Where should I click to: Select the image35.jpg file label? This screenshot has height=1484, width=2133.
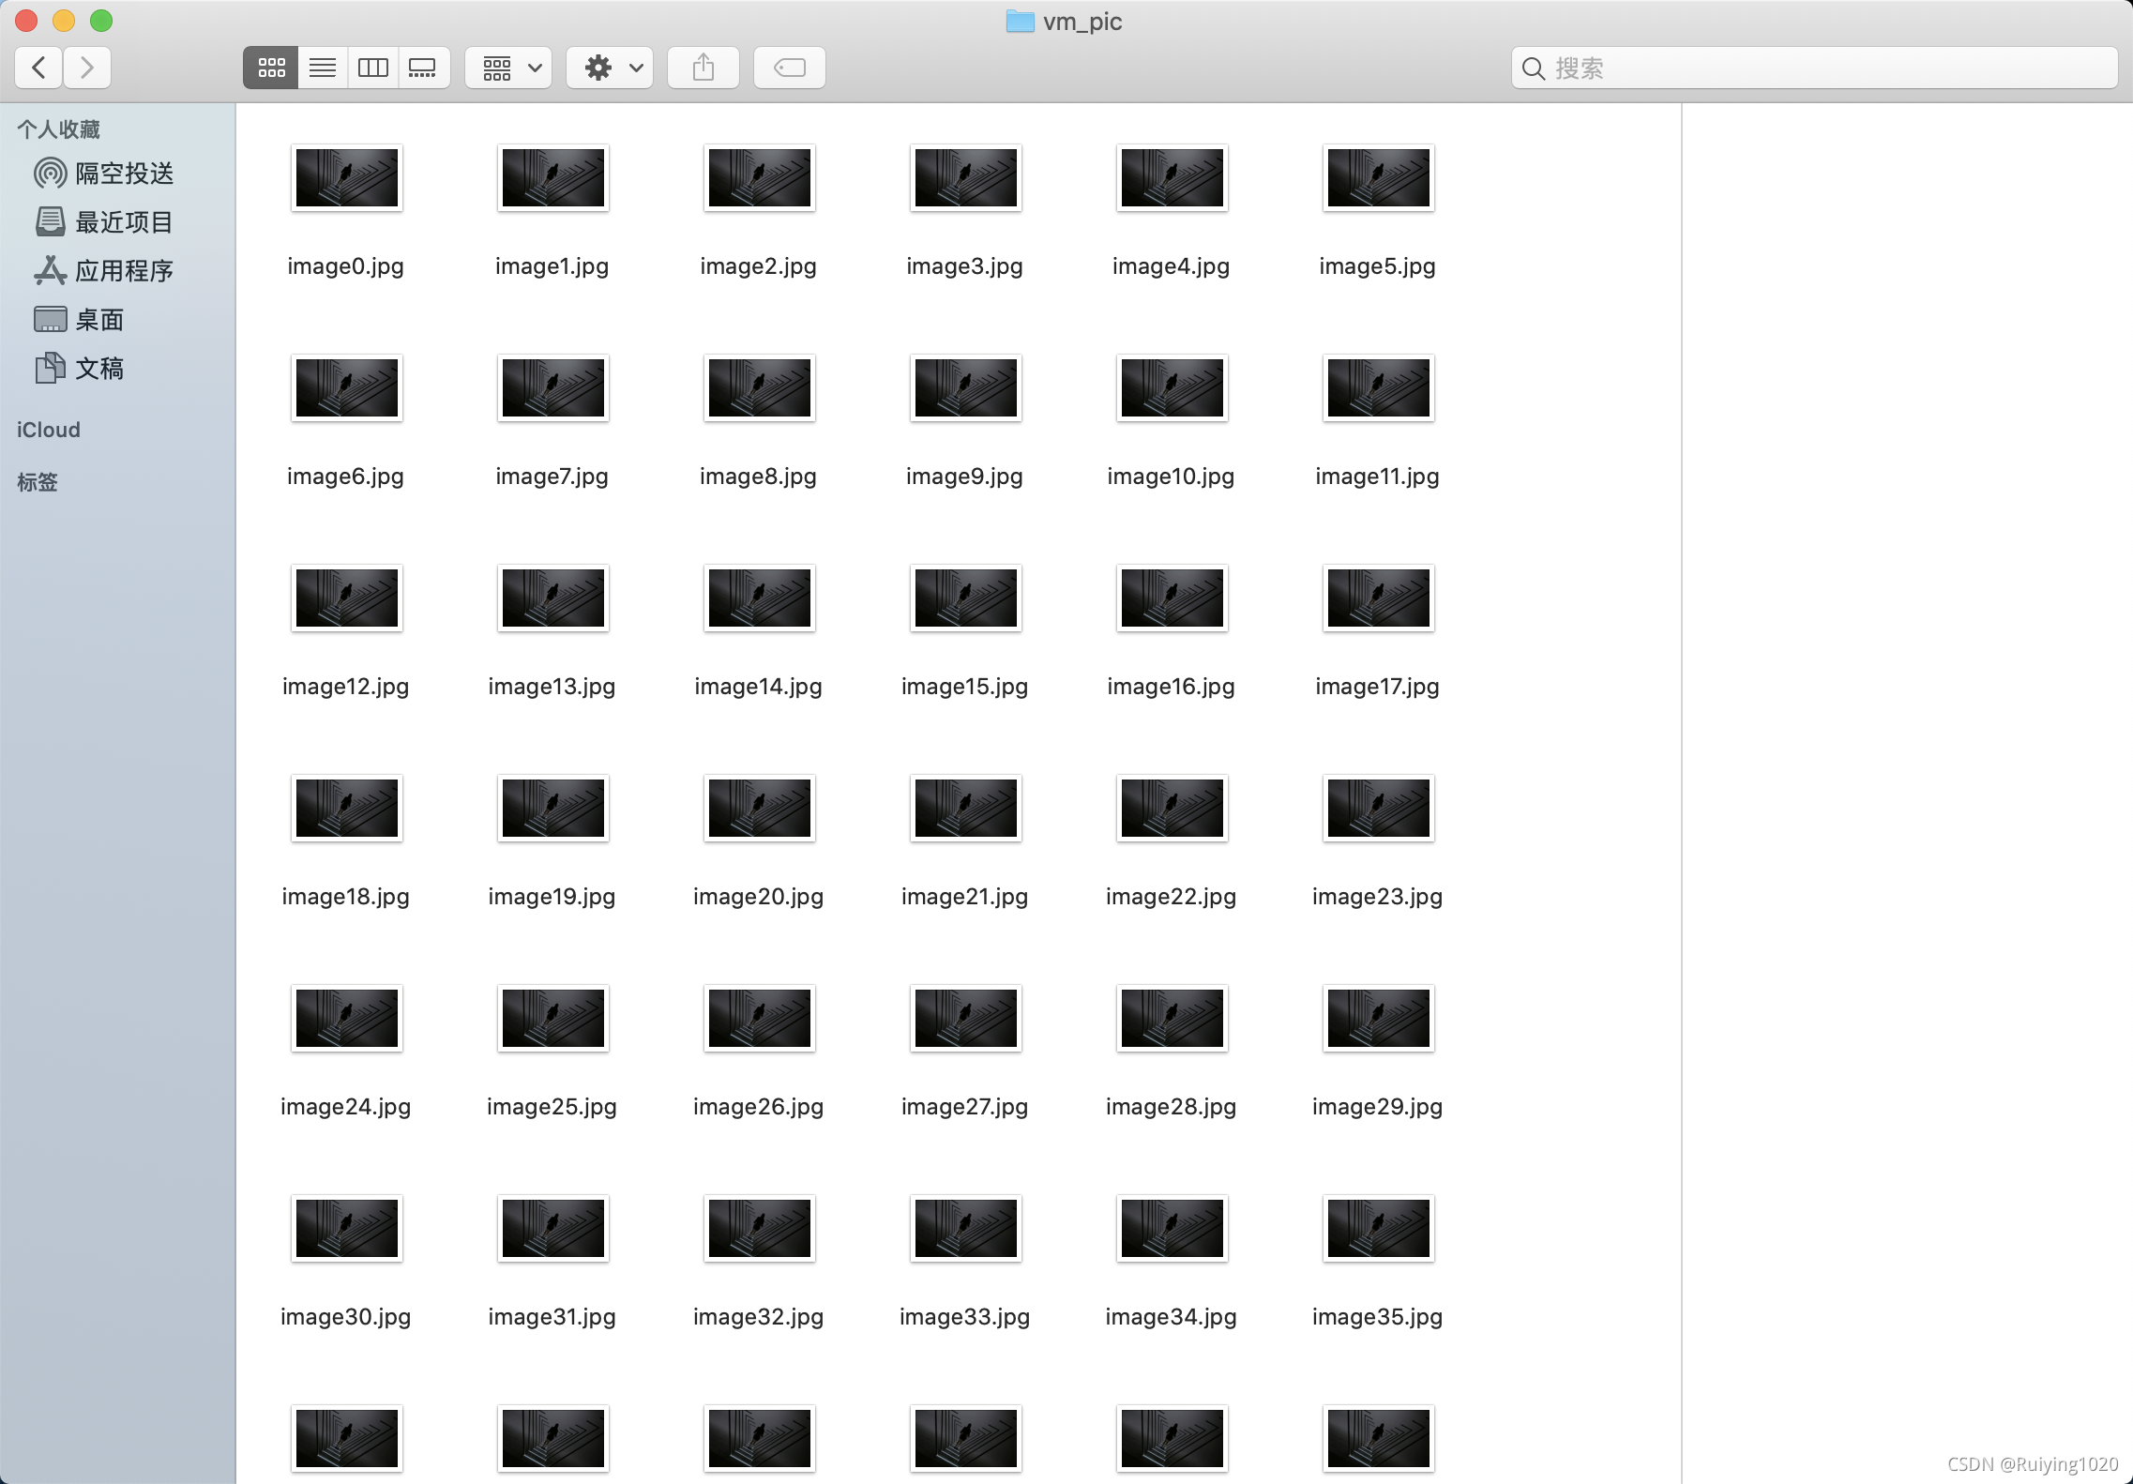coord(1377,1317)
